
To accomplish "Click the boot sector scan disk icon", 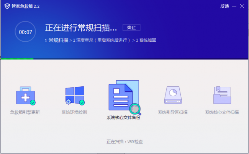I will pos(173,96).
